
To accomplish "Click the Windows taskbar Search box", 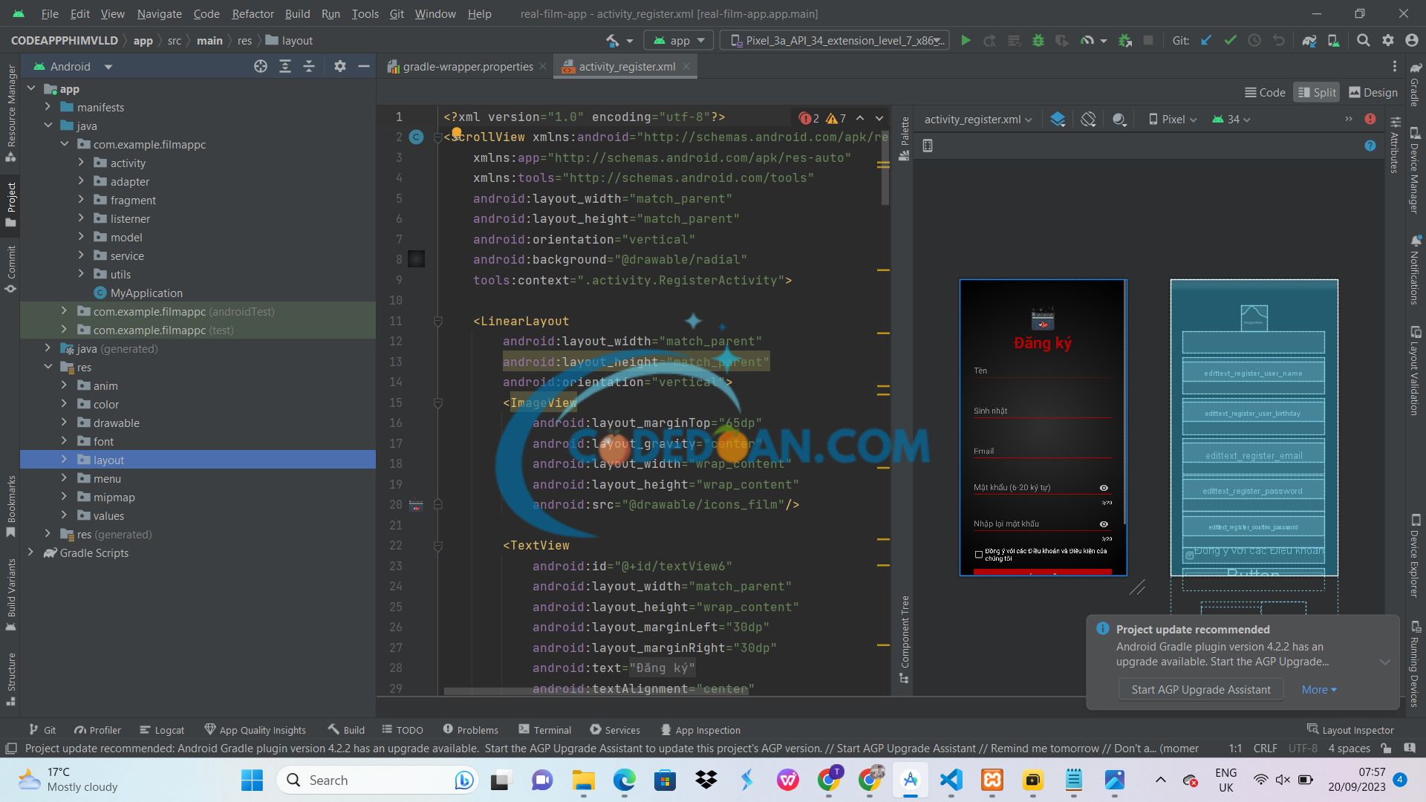I will coord(379,780).
